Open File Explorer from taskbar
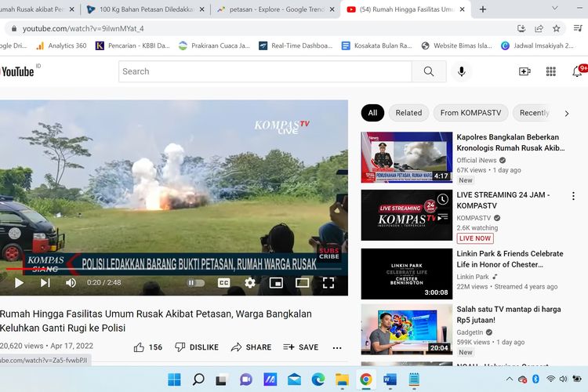The image size is (588, 392). pyautogui.click(x=342, y=379)
